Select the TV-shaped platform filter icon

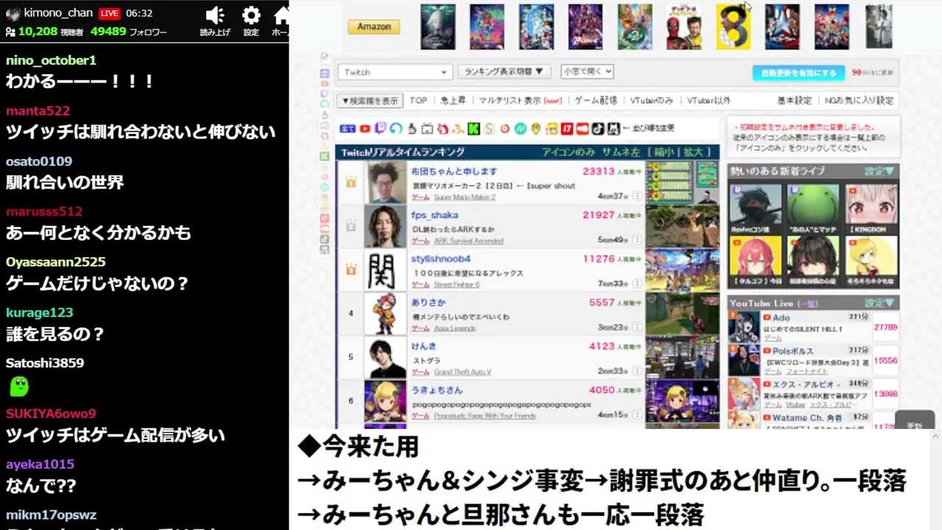[x=428, y=129]
